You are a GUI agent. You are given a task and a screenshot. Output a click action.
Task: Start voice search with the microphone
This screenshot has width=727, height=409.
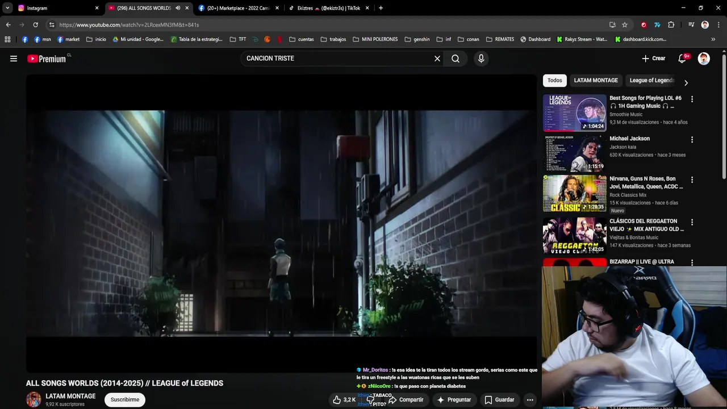481,59
